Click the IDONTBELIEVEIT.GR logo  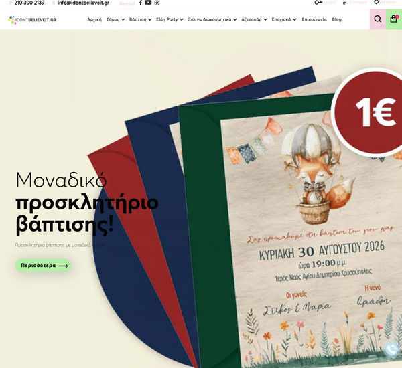[x=32, y=20]
